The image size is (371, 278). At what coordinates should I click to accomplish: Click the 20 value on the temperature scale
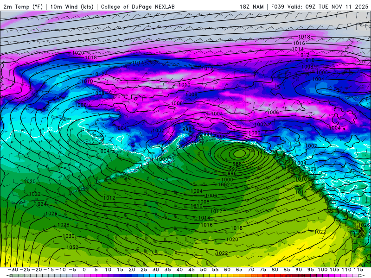point(132,270)
